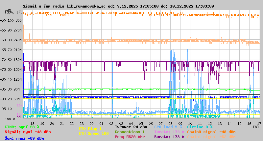Click the [h] unit label on time axis
The height and width of the screenshot is (141, 263).
pyautogui.click(x=255, y=127)
